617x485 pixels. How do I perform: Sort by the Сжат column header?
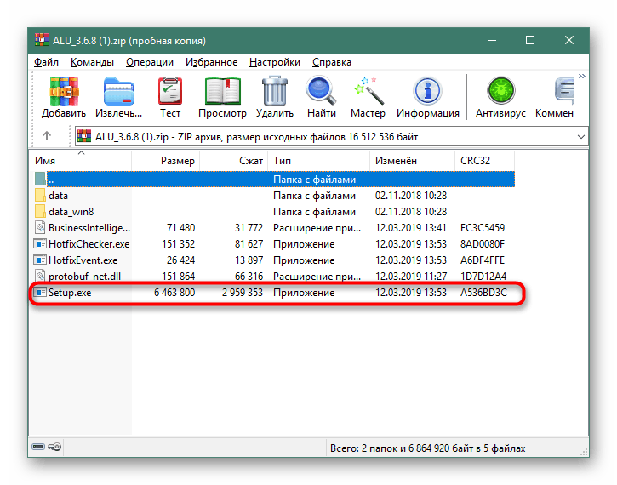[x=234, y=161]
